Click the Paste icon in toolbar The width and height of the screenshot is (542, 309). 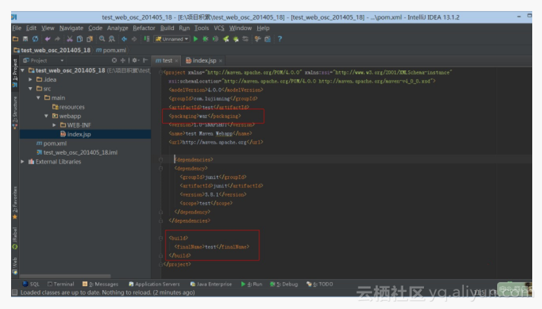[89, 39]
